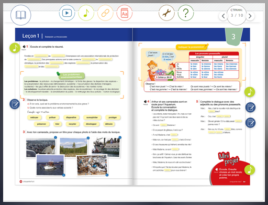
Task: Select the 'nettoyer' word tag
Action: (x=34, y=117)
